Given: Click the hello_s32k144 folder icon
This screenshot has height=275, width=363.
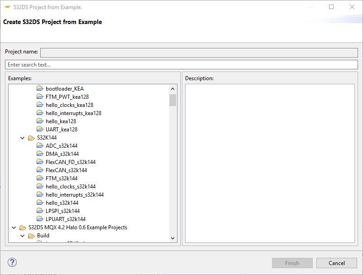Looking at the screenshot, I should coord(40,203).
